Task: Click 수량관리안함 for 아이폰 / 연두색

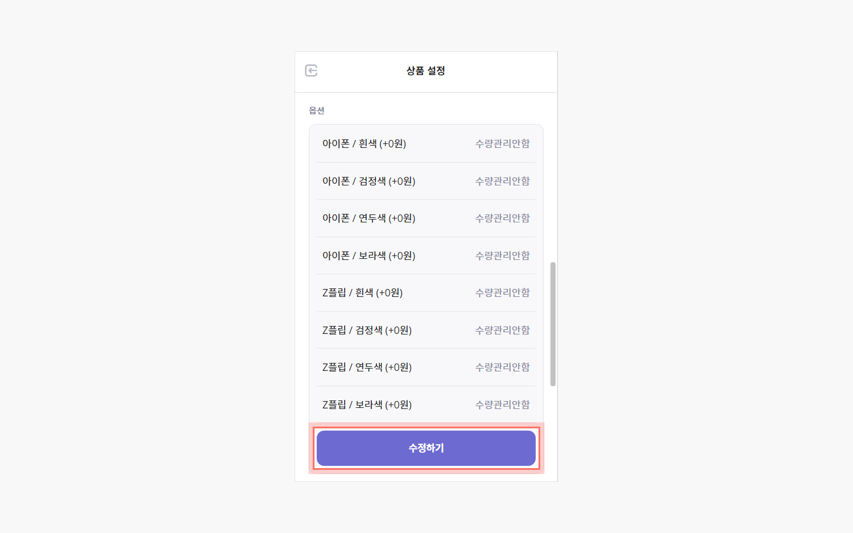Action: (503, 218)
